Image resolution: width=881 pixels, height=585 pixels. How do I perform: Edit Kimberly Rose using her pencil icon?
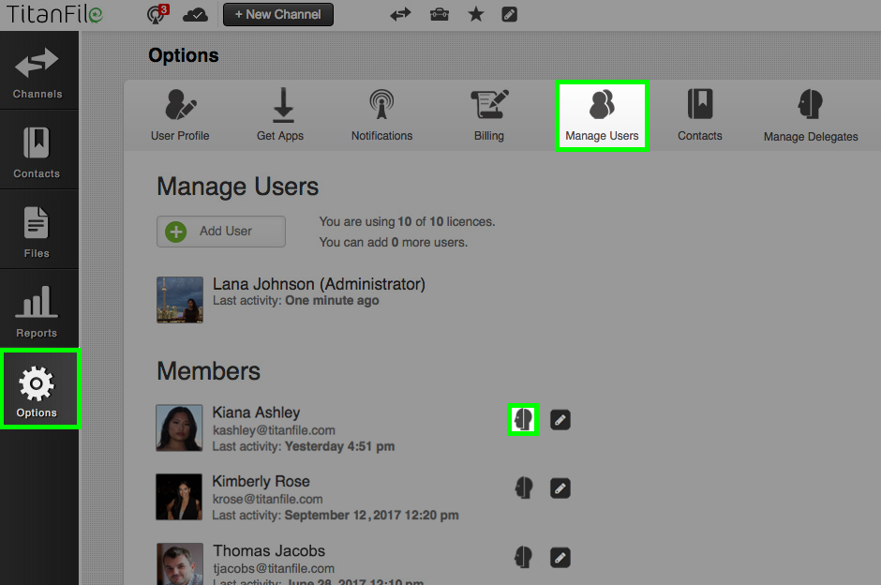pos(560,487)
